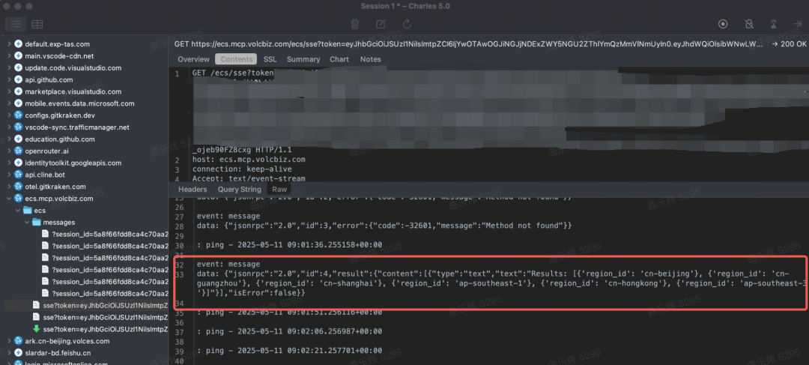The width and height of the screenshot is (809, 365).
Task: Click the ecs folder icon
Action: 28,211
